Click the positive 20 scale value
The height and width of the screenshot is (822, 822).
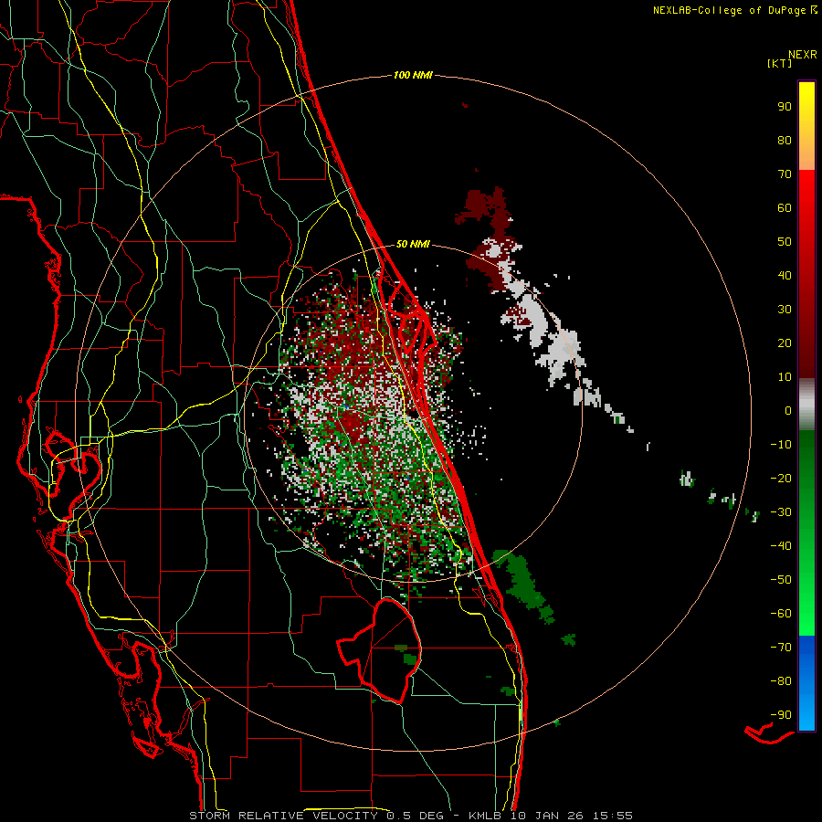pyautogui.click(x=785, y=342)
